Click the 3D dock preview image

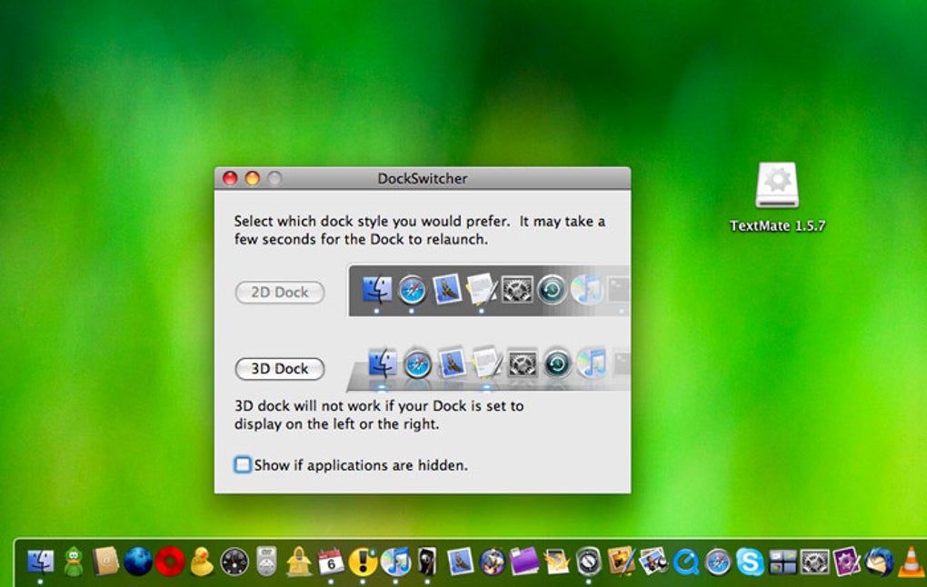click(488, 367)
